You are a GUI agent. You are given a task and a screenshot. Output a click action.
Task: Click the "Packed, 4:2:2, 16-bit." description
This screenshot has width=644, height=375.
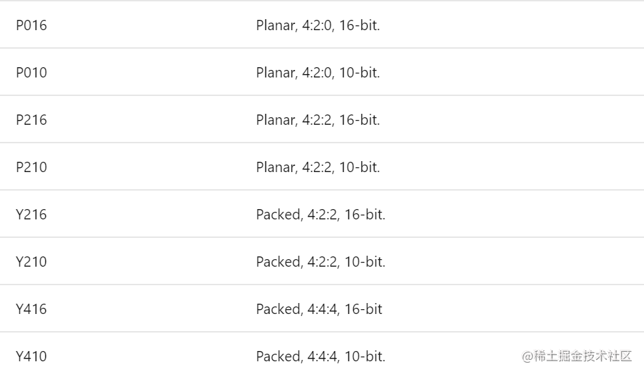coord(321,215)
